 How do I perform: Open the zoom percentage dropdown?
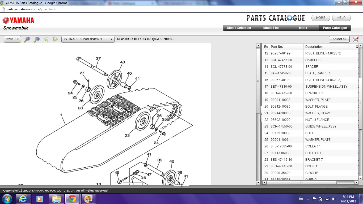(x=18, y=39)
